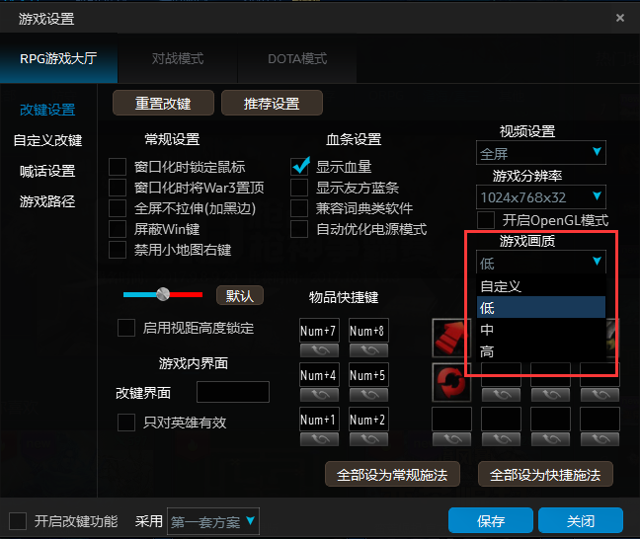Click the view distance slider handle

[163, 294]
